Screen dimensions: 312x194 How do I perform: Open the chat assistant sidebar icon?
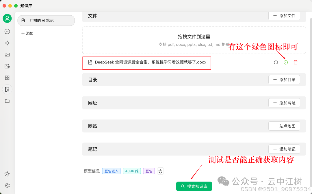point(7,32)
